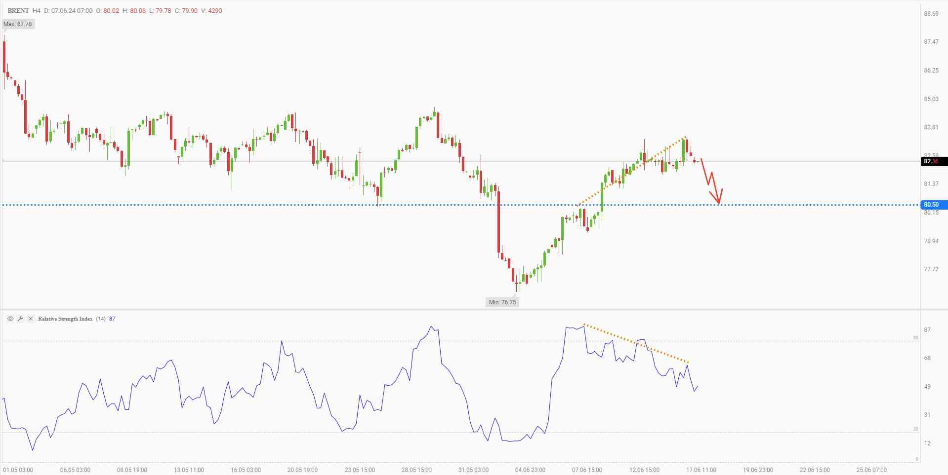
Task: Click the RSI scale label 49
Action: tap(927, 387)
